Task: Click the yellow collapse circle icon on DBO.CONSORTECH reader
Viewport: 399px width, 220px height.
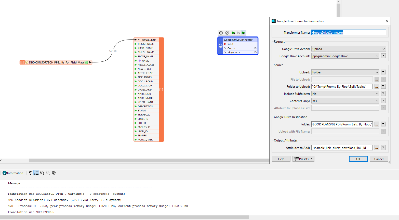Action: [x=26, y=62]
